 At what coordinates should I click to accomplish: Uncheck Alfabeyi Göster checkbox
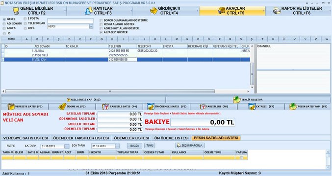click(x=101, y=32)
